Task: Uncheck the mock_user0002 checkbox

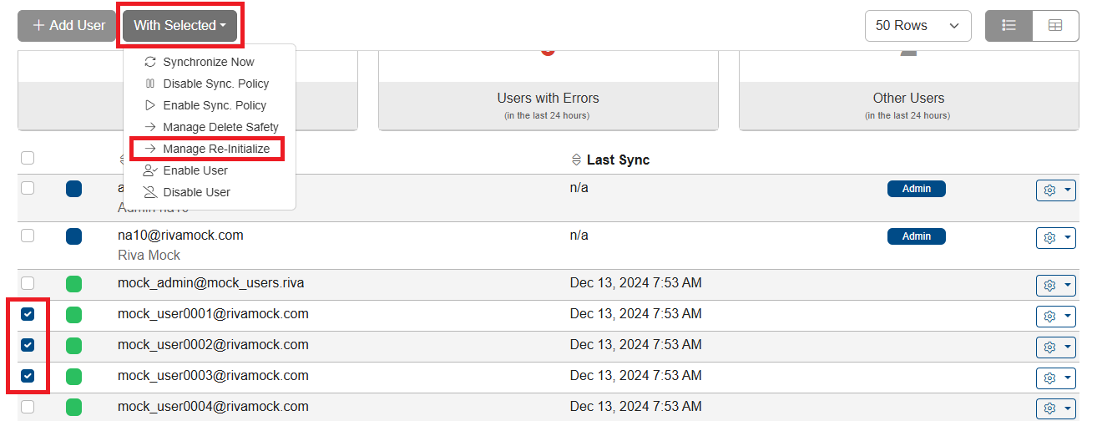Action: (28, 345)
